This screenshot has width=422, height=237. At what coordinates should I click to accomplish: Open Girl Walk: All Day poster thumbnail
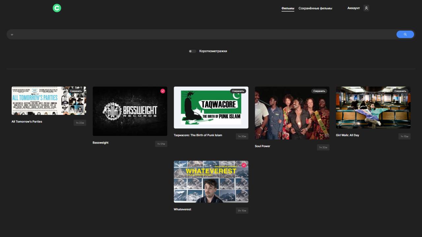pyautogui.click(x=373, y=107)
